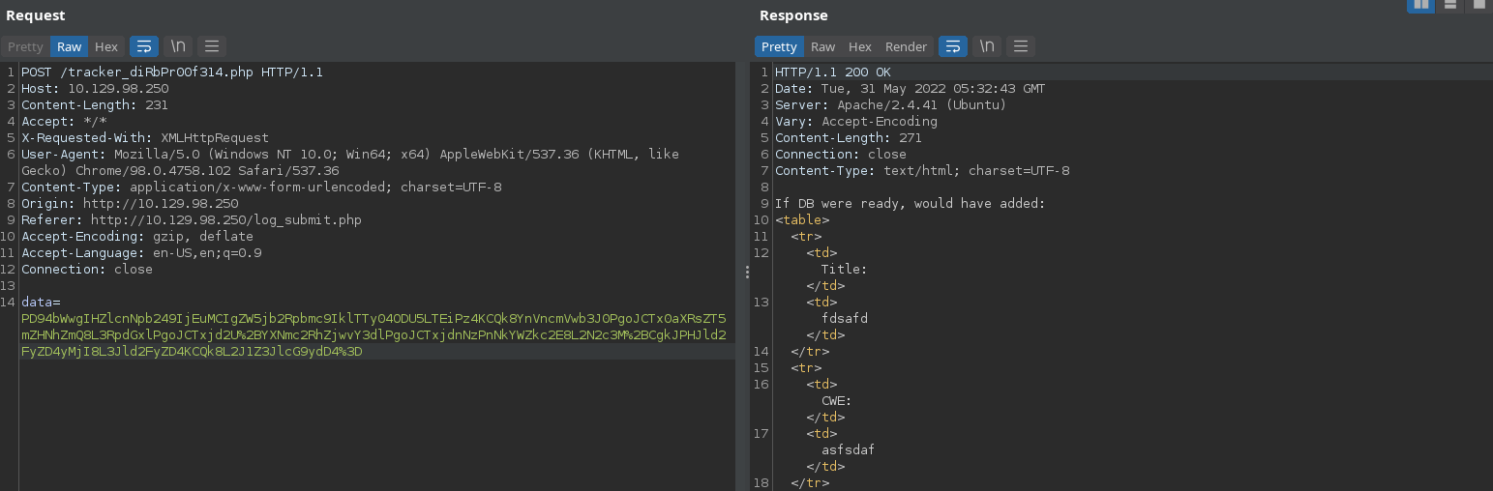Click line number 14 in Request gutter
The image size is (1493, 491).
(x=10, y=303)
